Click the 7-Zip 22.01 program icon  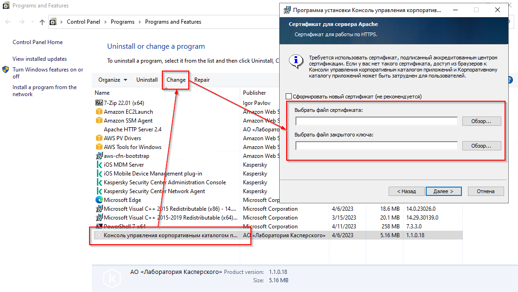[99, 103]
